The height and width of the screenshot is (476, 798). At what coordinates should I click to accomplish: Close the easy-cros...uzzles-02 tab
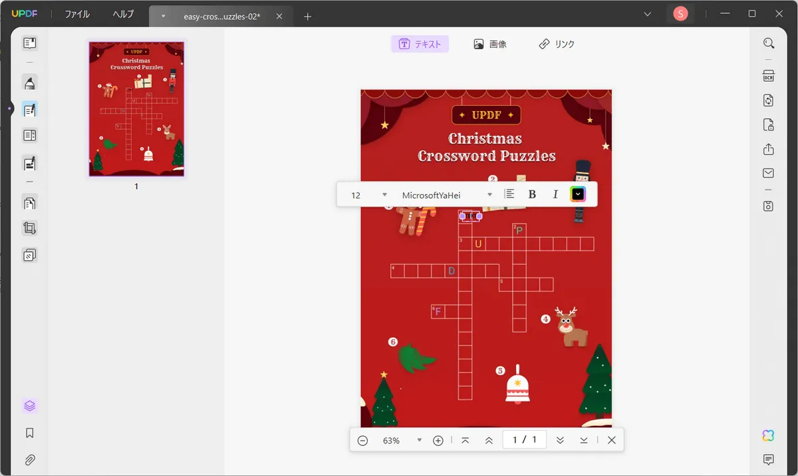click(x=279, y=16)
